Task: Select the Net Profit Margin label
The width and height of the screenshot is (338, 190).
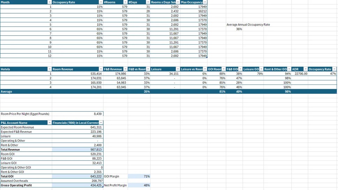Action: point(115,185)
